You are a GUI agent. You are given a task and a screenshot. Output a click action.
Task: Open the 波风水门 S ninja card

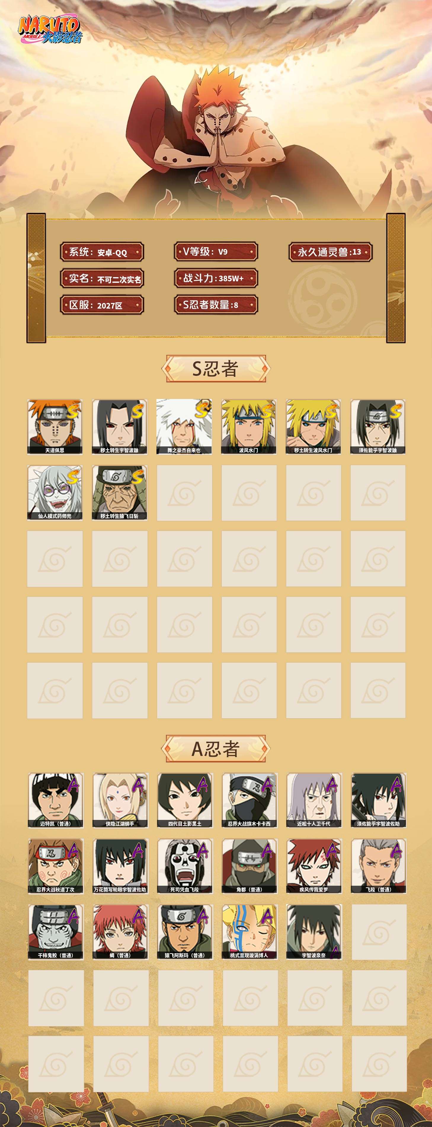[x=249, y=427]
